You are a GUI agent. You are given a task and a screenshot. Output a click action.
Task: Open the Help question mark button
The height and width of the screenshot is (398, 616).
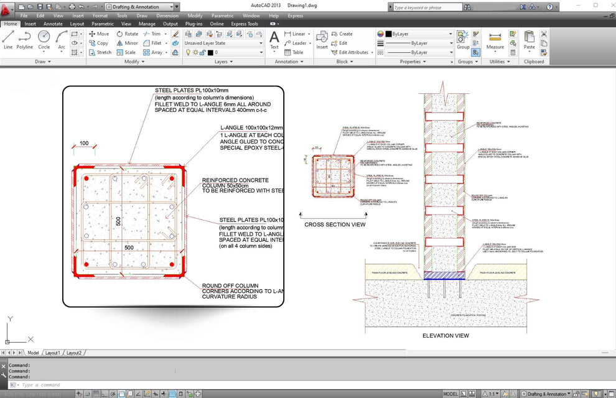[550, 7]
